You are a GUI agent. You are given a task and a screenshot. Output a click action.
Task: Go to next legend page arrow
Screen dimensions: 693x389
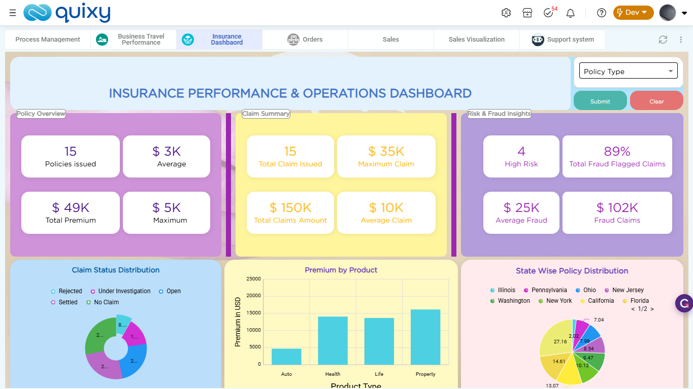pyautogui.click(x=652, y=309)
